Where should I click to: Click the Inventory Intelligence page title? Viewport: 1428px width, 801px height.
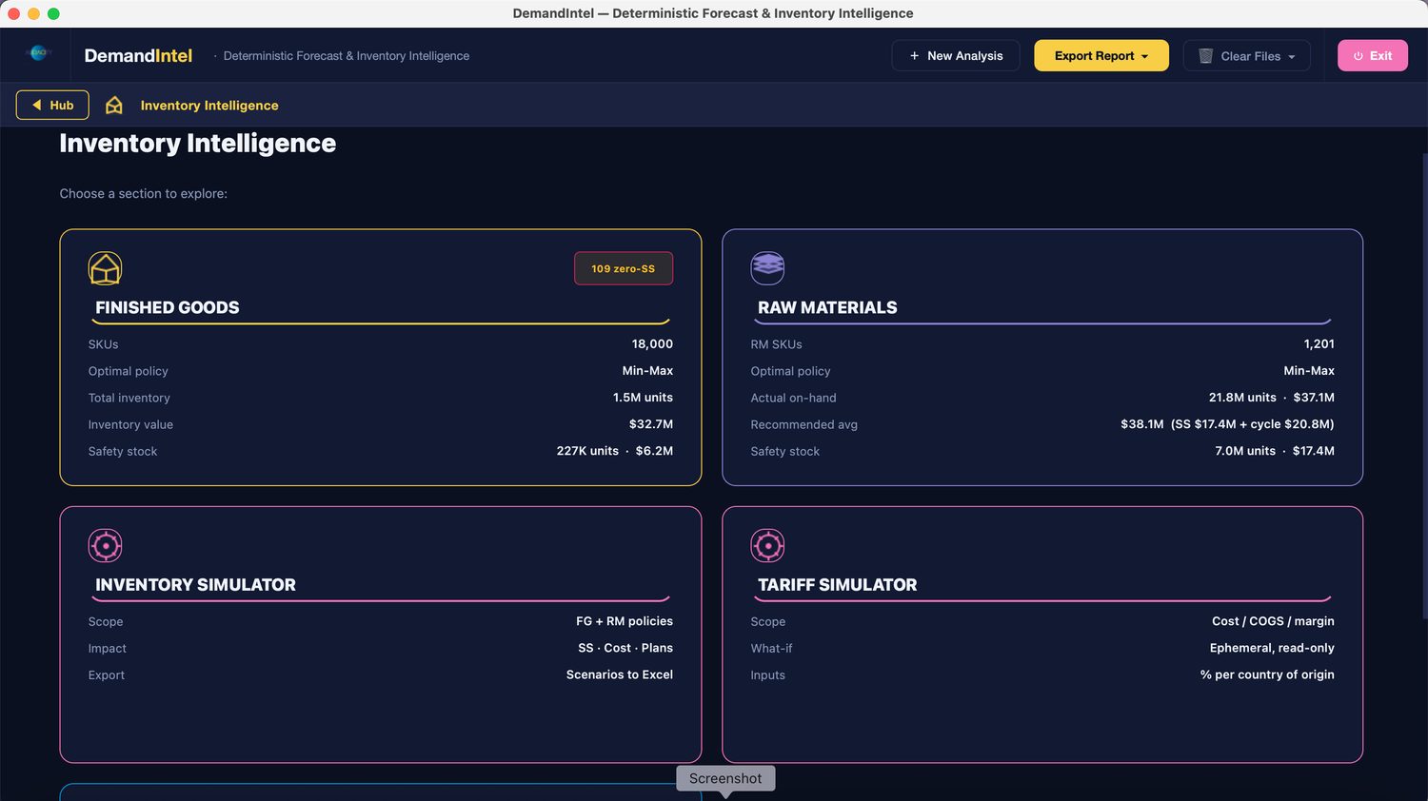(x=198, y=144)
